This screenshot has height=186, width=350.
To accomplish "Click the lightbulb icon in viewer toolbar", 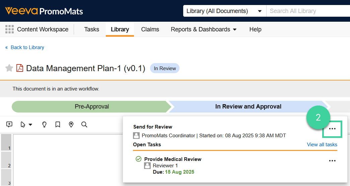I will pyautogui.click(x=44, y=125).
